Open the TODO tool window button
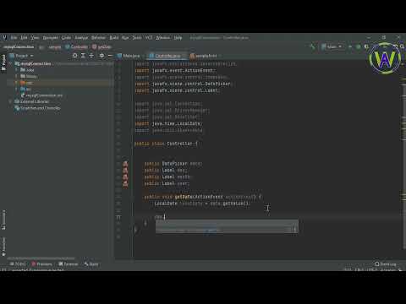Screen dimensions: 406x304 18,264
